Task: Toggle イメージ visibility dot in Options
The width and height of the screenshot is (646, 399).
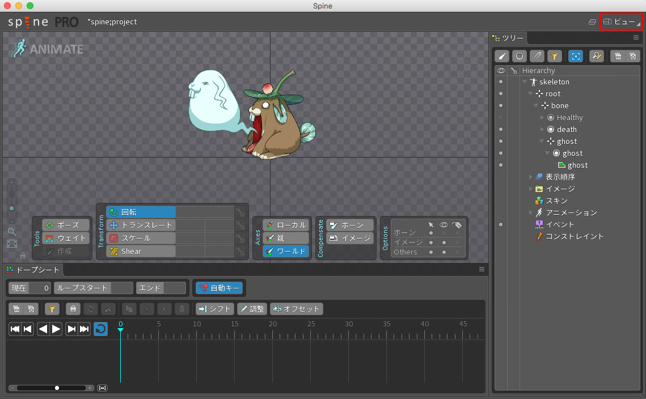Action: click(x=444, y=243)
